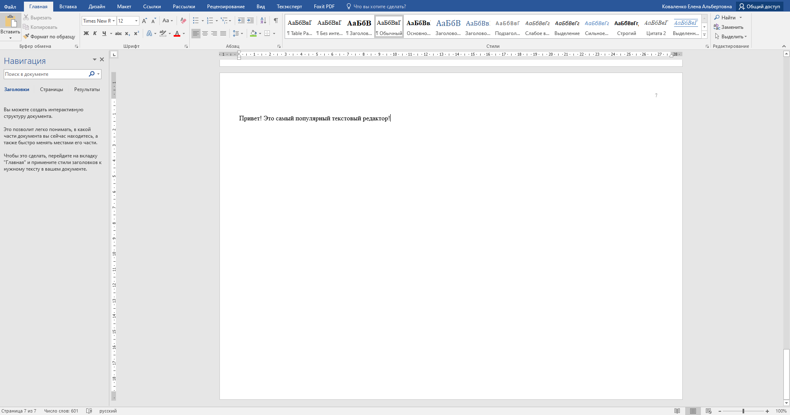The height and width of the screenshot is (415, 790).
Task: Click the Paste (Вставить) clipboard icon
Action: click(10, 21)
